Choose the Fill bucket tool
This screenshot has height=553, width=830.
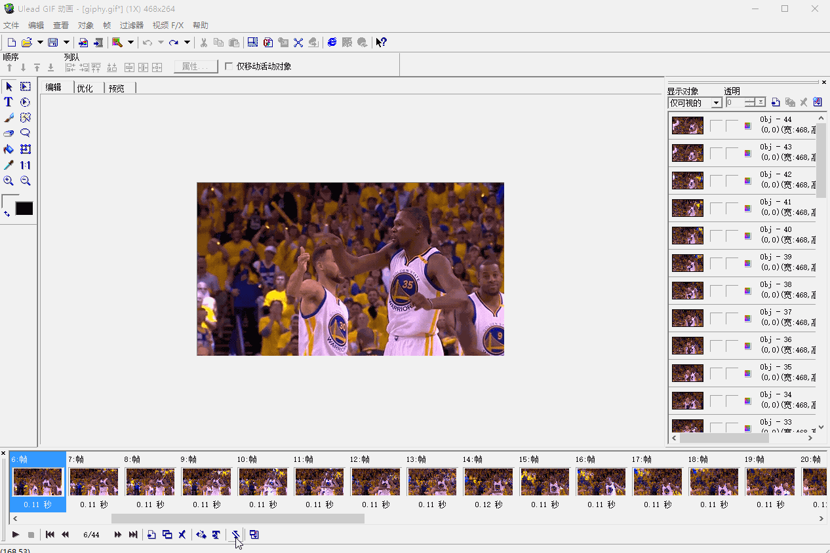pyautogui.click(x=9, y=149)
